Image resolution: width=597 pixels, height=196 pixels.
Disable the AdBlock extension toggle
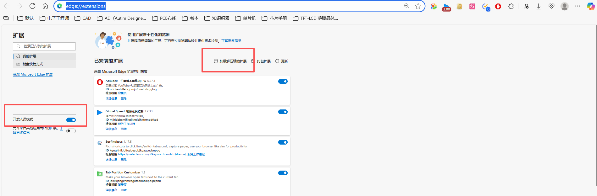283,82
